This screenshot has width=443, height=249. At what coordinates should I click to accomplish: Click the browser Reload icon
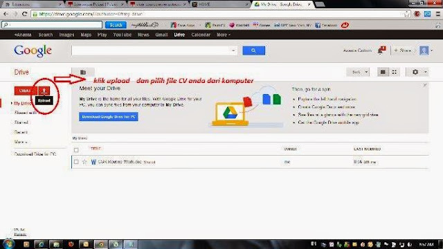(x=25, y=14)
